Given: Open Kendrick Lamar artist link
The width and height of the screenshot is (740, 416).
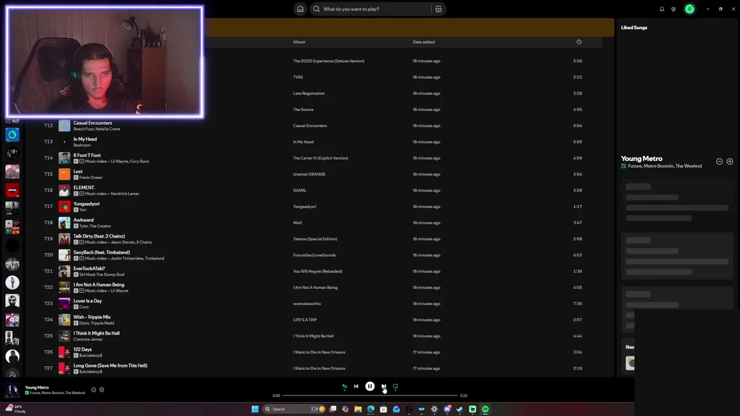Looking at the screenshot, I should click(124, 194).
